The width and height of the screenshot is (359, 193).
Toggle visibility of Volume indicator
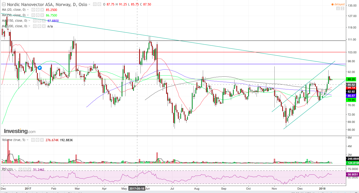tap(33, 140)
